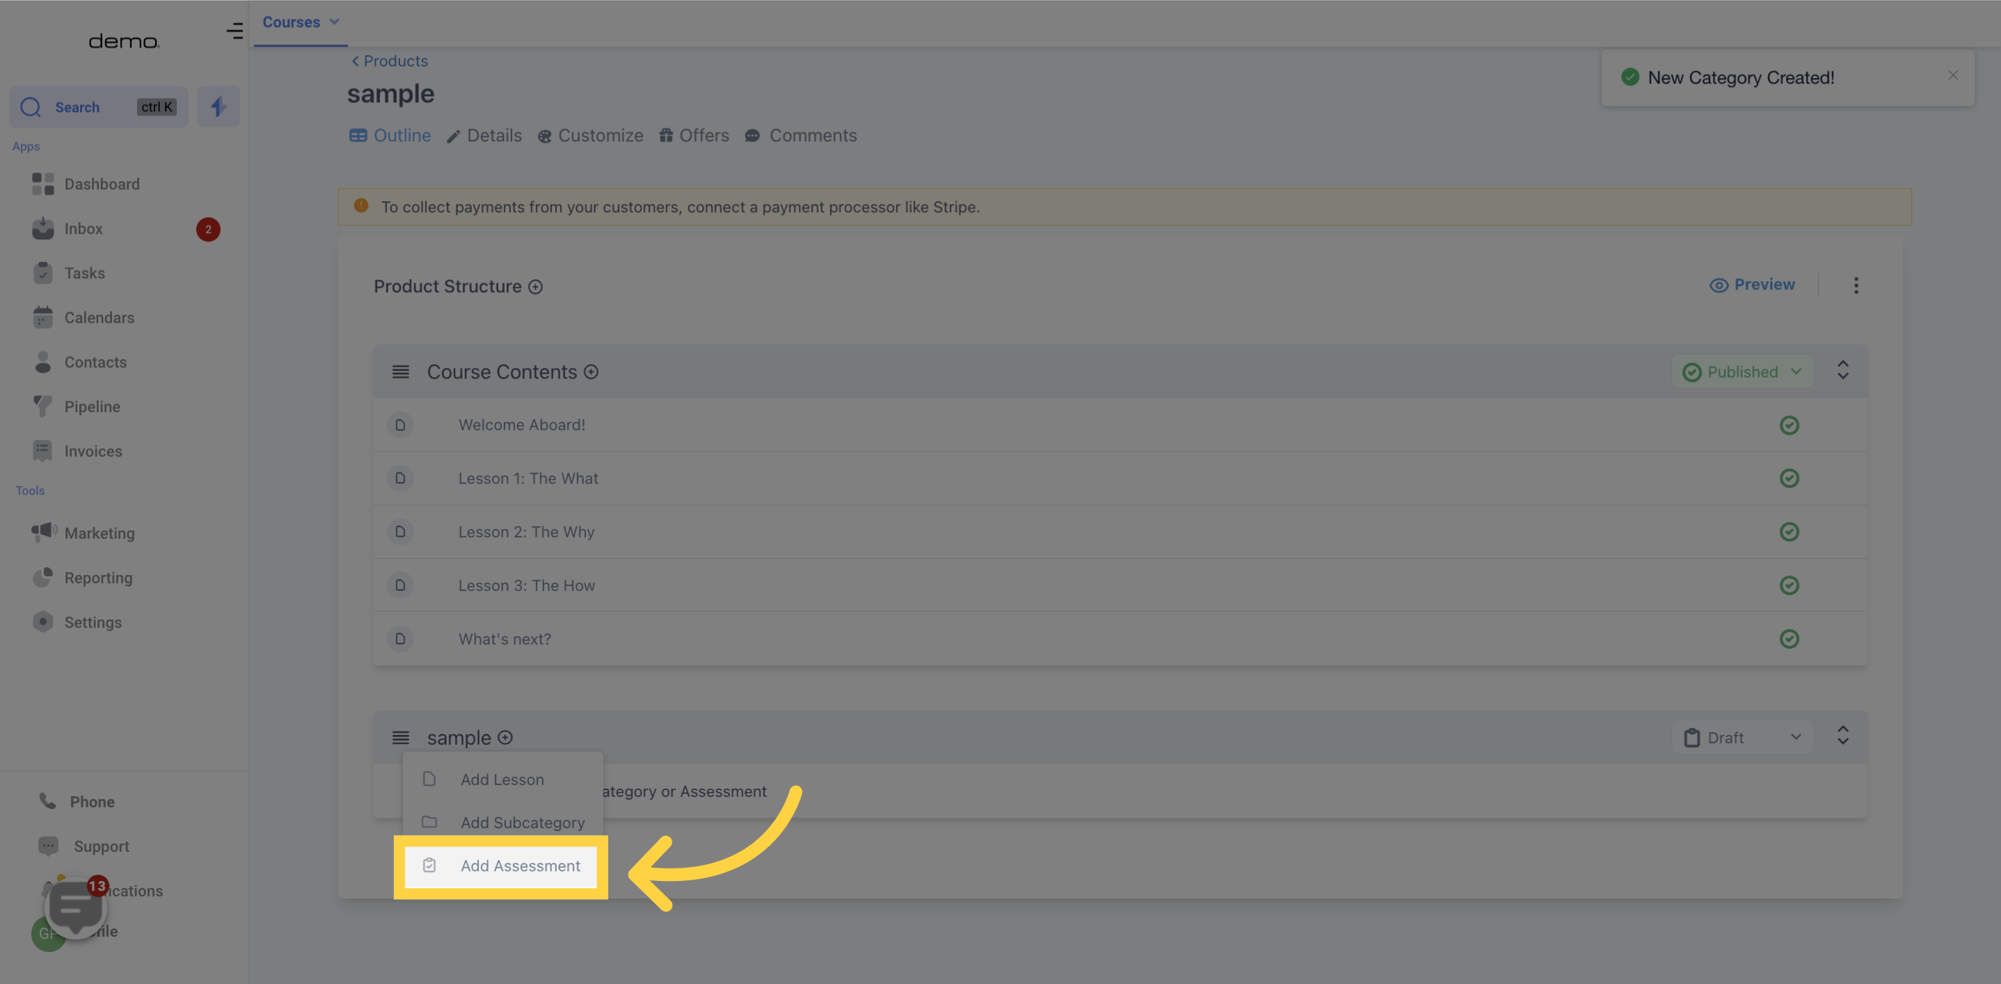Click the Add Subcategory menu option

point(522,822)
